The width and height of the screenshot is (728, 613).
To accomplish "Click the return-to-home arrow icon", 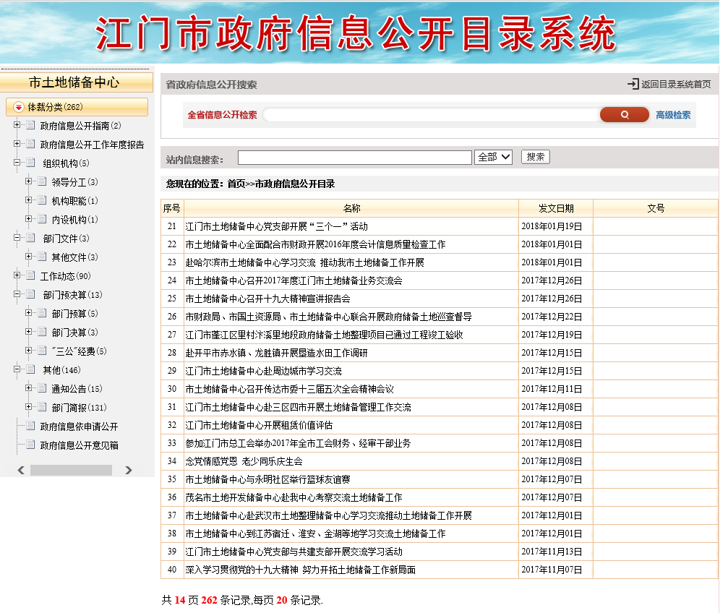I will [633, 85].
